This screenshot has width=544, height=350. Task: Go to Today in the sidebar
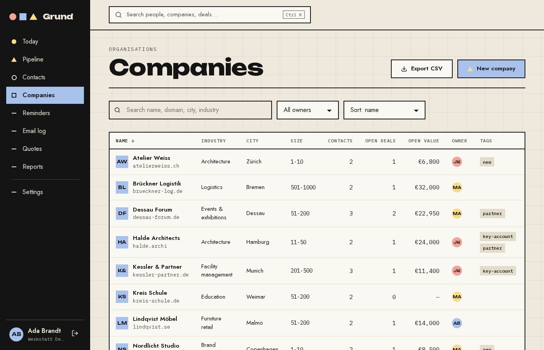pyautogui.click(x=45, y=42)
